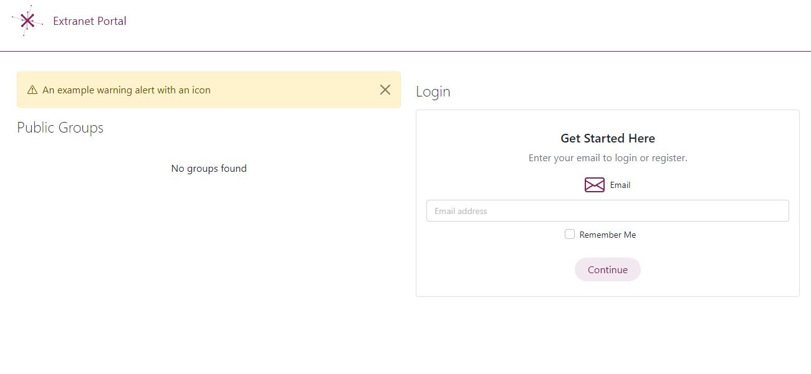Dismiss the warning alert with the X

point(385,90)
